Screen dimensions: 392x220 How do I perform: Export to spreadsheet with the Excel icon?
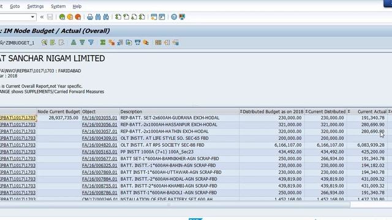pyautogui.click(x=120, y=43)
